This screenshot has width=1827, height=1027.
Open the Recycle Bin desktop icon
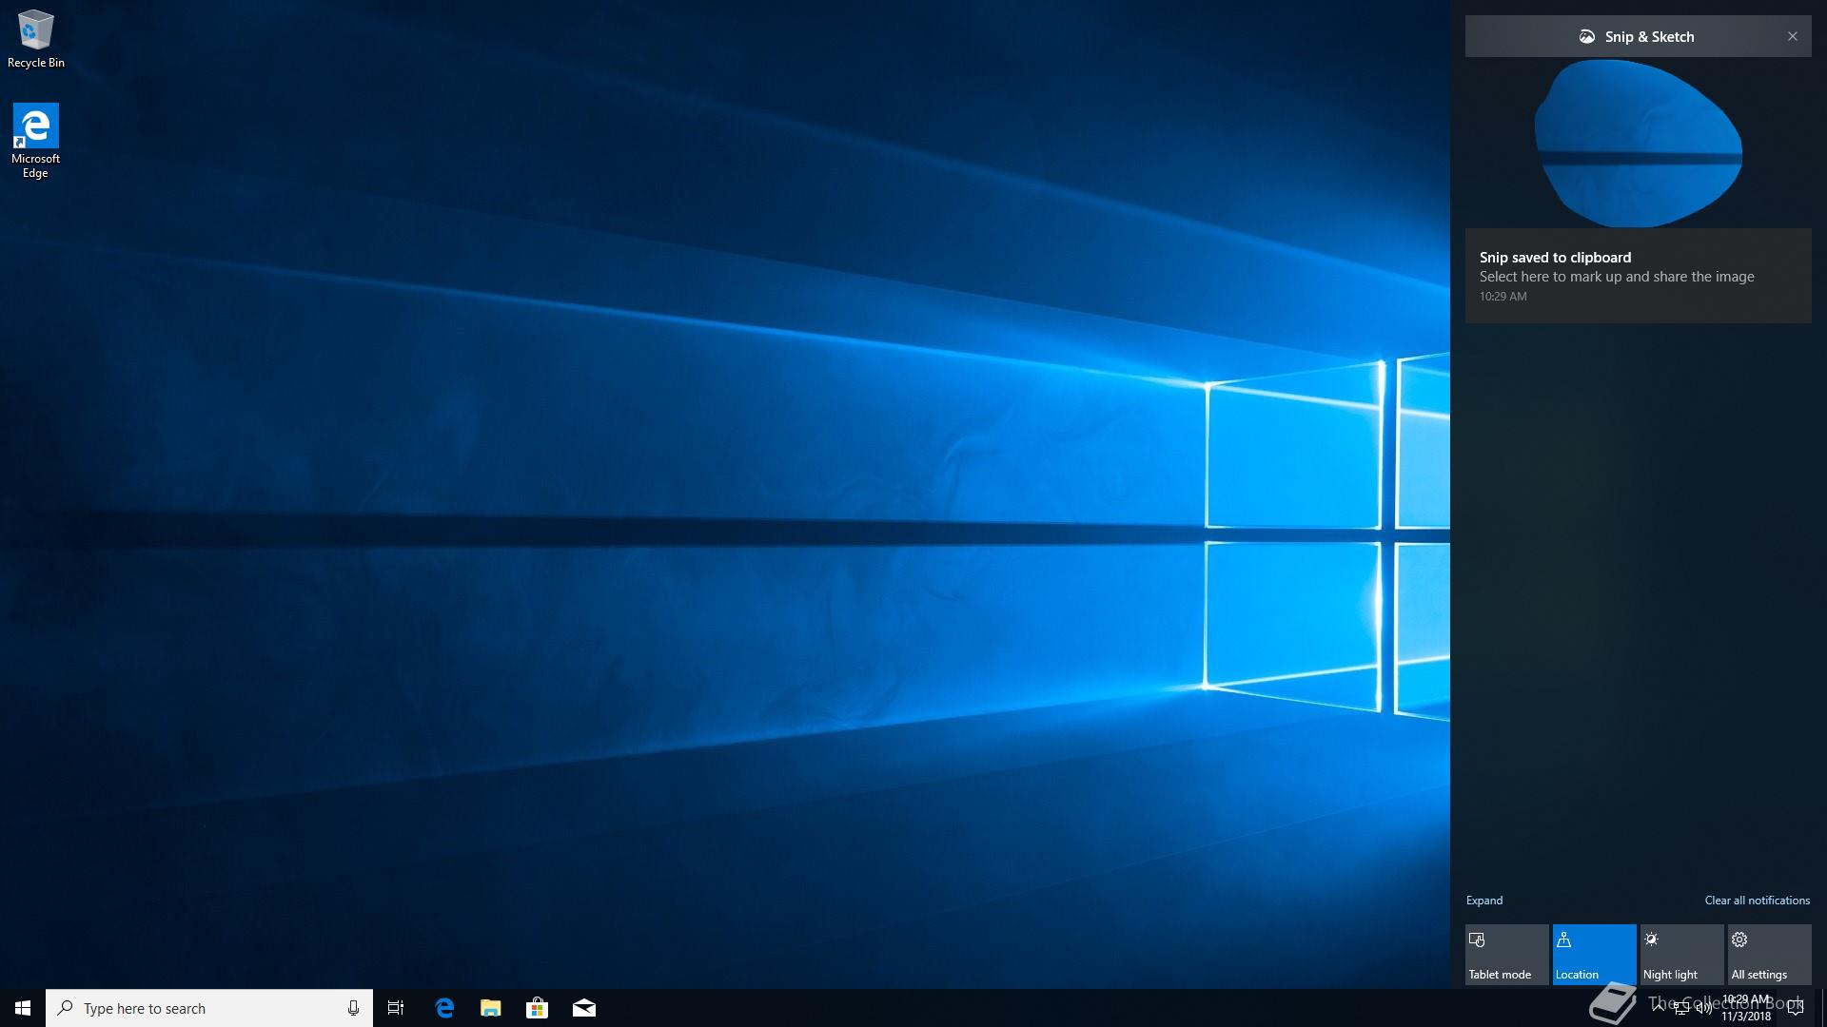pyautogui.click(x=35, y=39)
